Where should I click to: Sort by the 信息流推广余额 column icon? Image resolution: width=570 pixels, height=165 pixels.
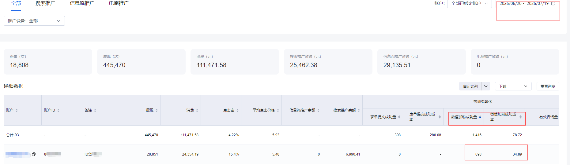318,110
